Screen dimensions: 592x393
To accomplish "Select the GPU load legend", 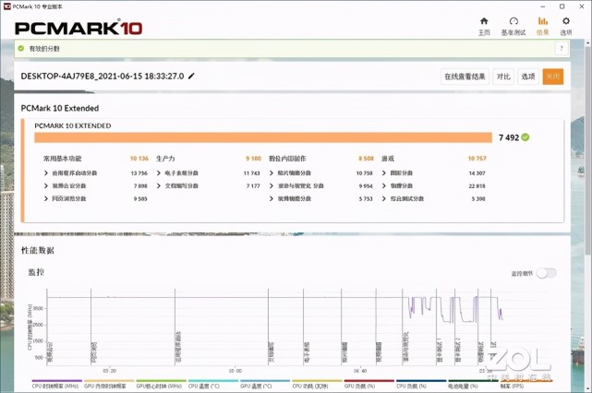I will 369,385.
